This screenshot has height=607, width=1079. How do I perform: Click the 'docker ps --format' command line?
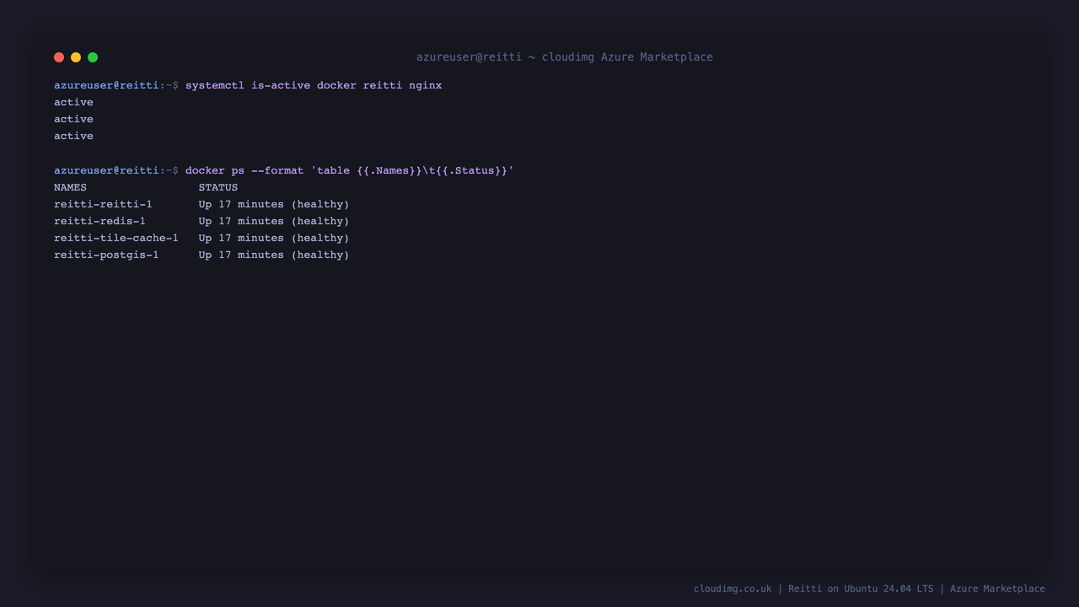349,170
